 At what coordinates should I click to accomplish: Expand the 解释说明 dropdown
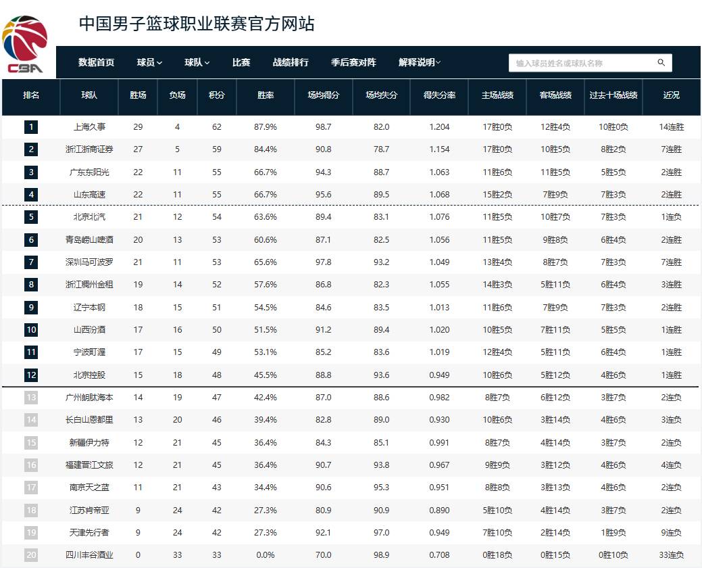(420, 62)
